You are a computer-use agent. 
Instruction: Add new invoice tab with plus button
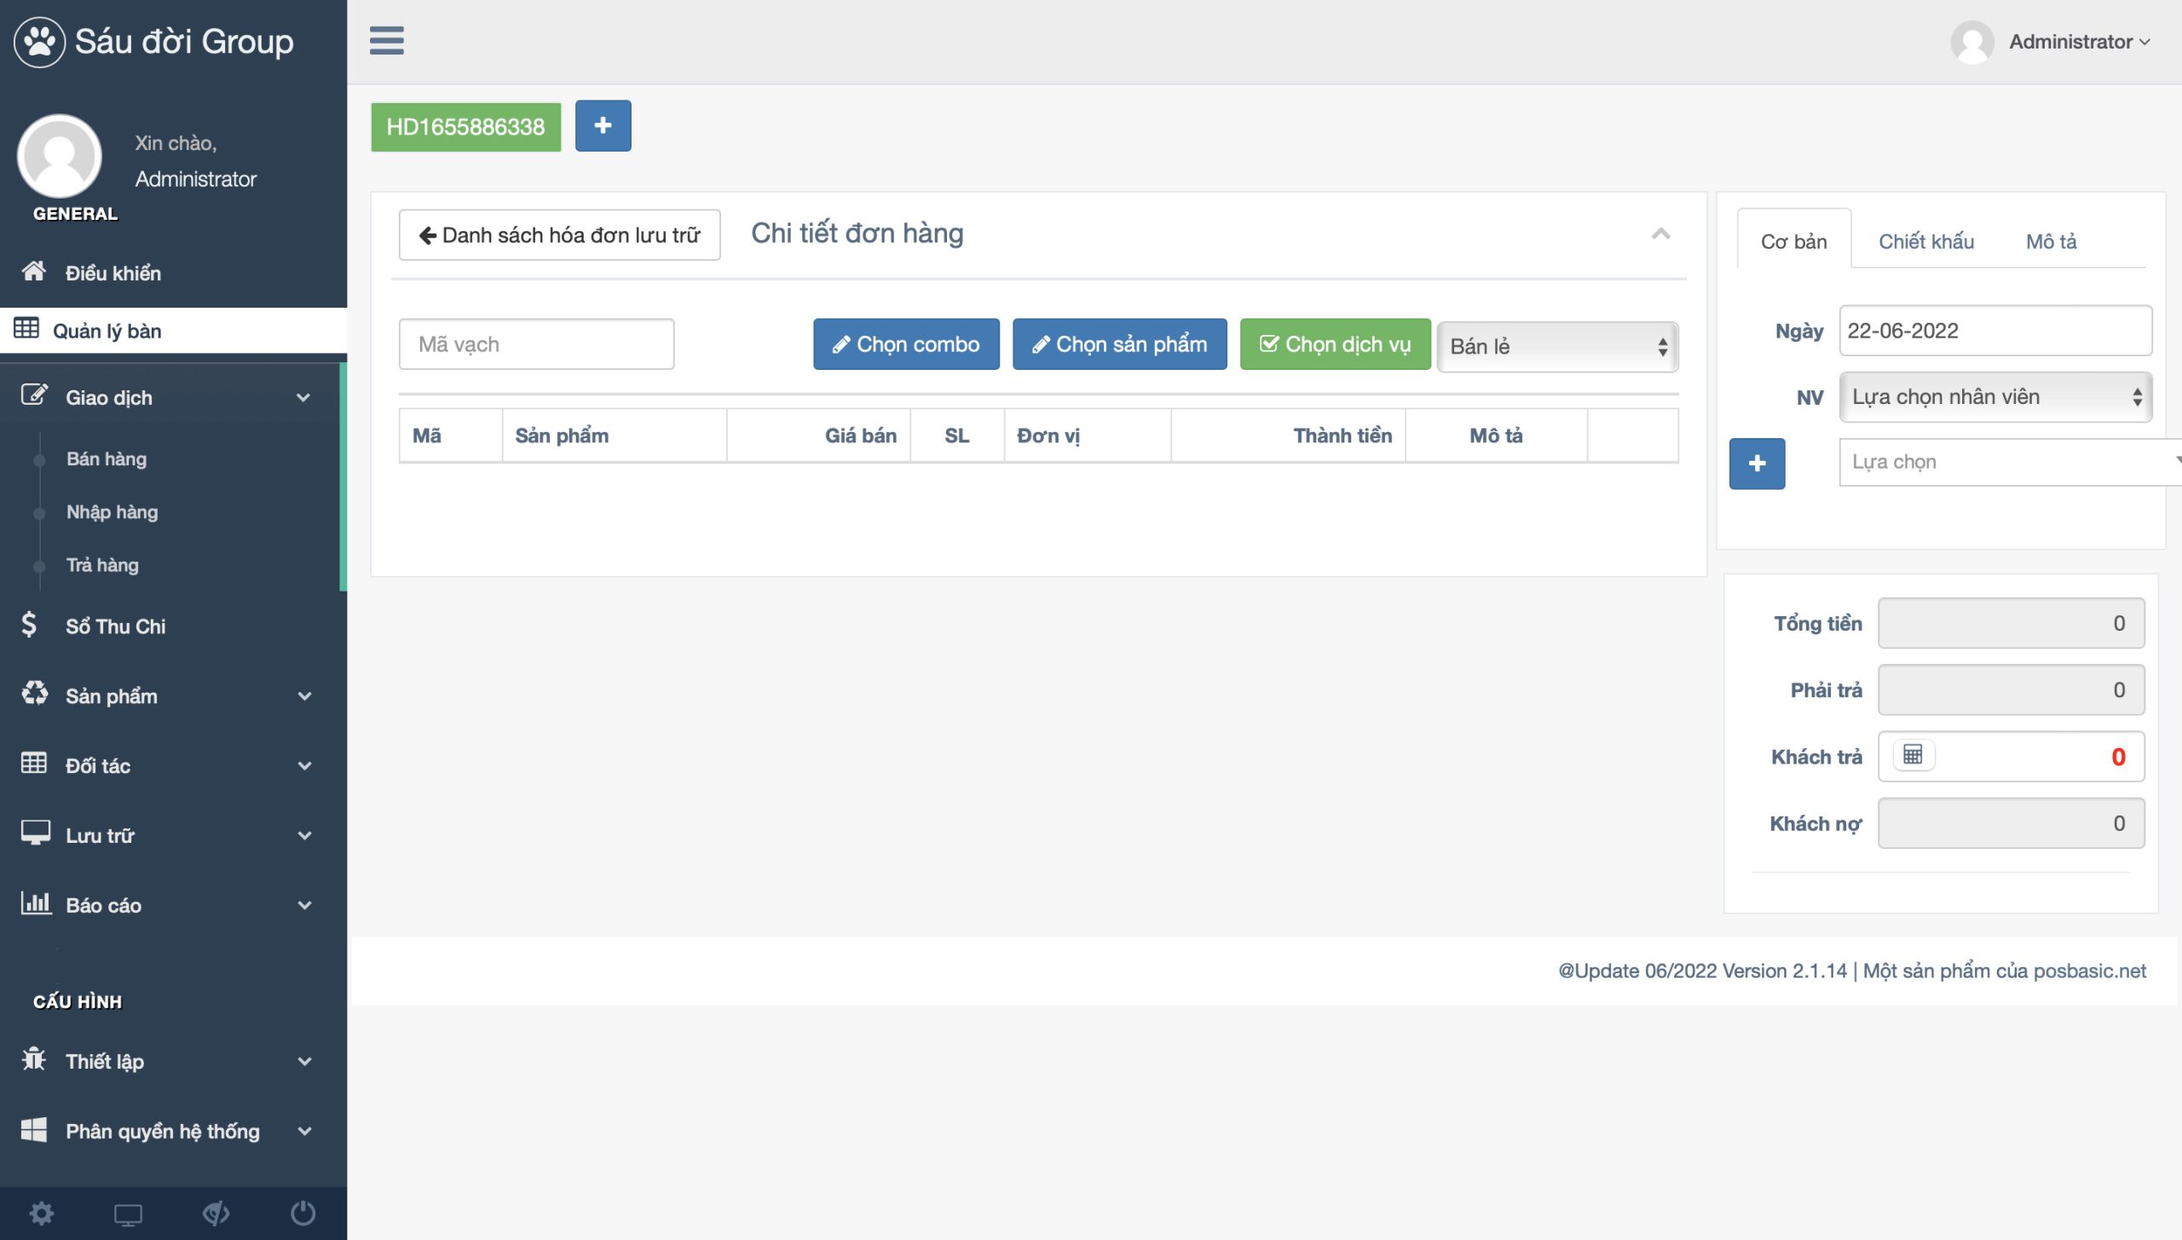(x=603, y=126)
